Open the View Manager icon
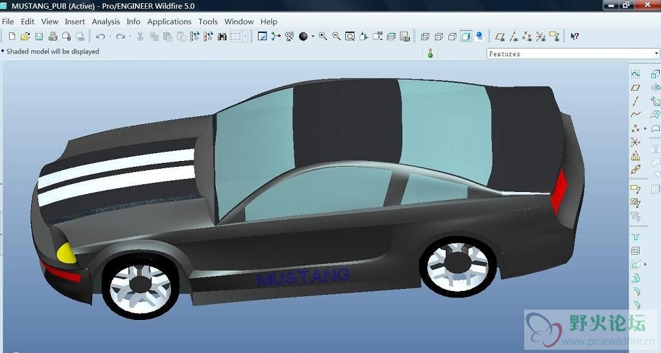The width and height of the screenshot is (661, 353). click(x=404, y=37)
